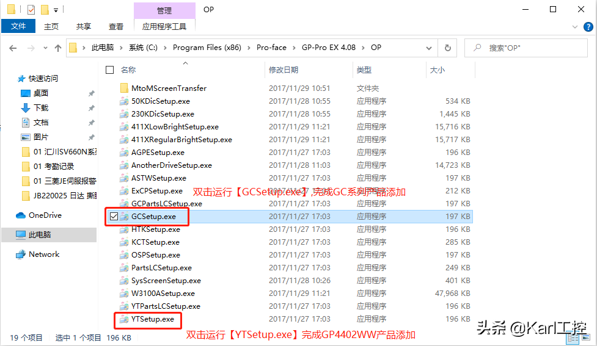Click the YTSetup.exe file icon
The height and width of the screenshot is (346, 597).
point(124,319)
